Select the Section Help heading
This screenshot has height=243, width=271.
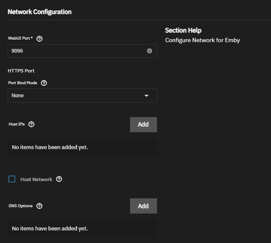183,30
